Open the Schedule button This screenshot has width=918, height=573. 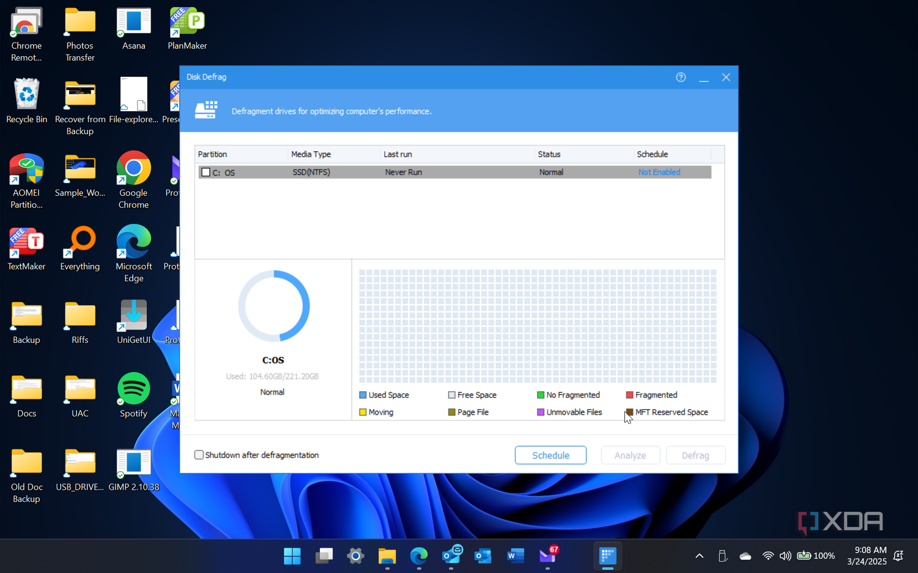(550, 455)
